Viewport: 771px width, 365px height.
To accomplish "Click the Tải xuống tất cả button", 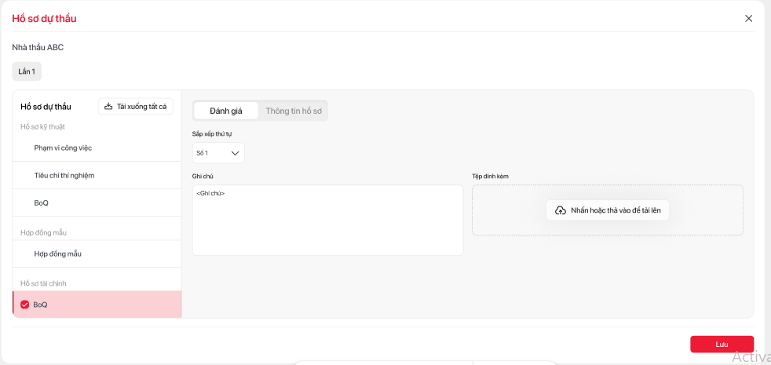I will point(136,107).
